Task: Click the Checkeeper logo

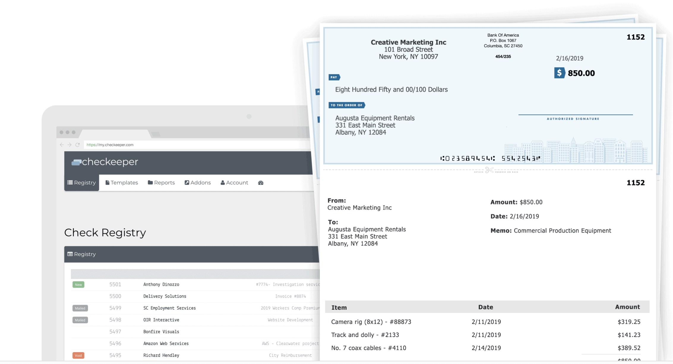Action: pyautogui.click(x=105, y=162)
